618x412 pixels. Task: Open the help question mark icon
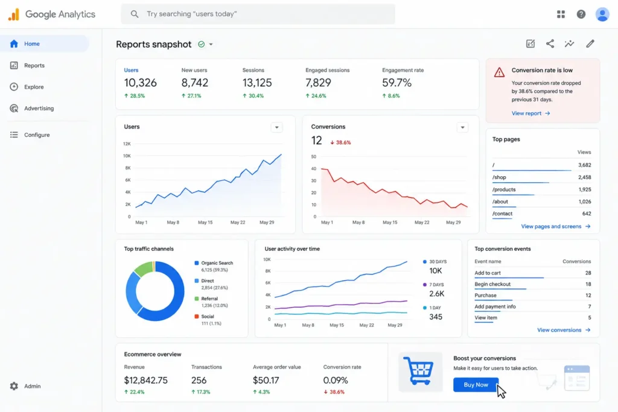pos(581,14)
